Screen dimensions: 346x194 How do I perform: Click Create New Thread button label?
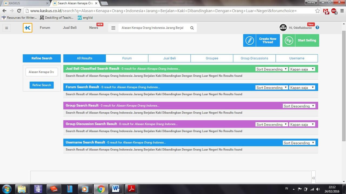(268, 40)
